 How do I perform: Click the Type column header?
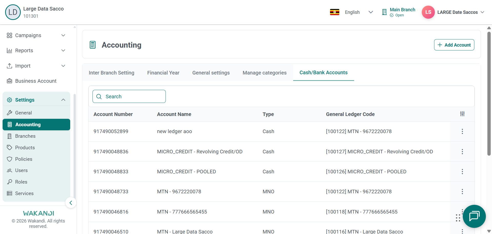(268, 114)
